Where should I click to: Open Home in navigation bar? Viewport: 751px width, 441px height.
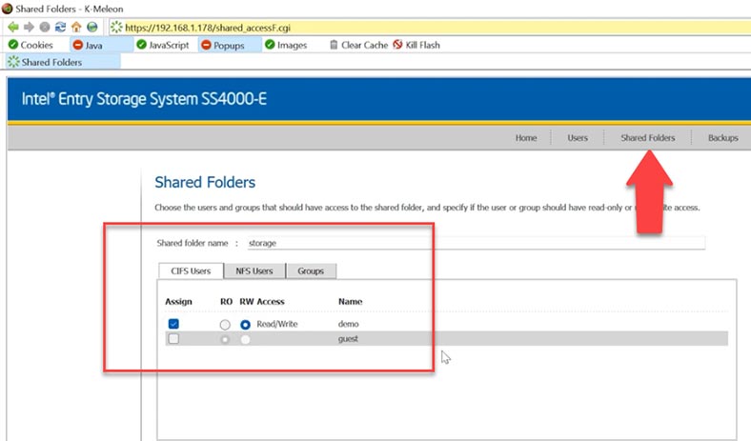(x=526, y=138)
